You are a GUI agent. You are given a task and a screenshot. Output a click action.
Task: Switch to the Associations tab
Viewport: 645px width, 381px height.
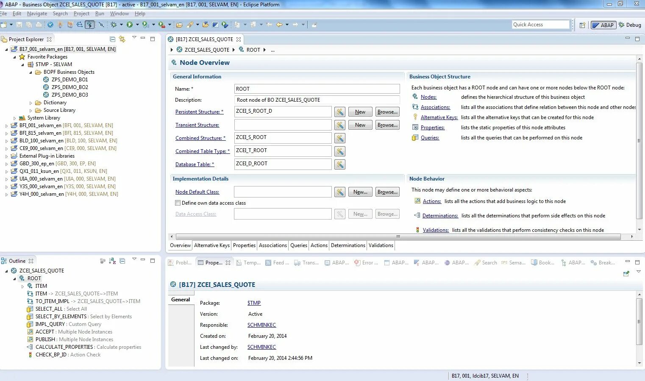pos(273,245)
